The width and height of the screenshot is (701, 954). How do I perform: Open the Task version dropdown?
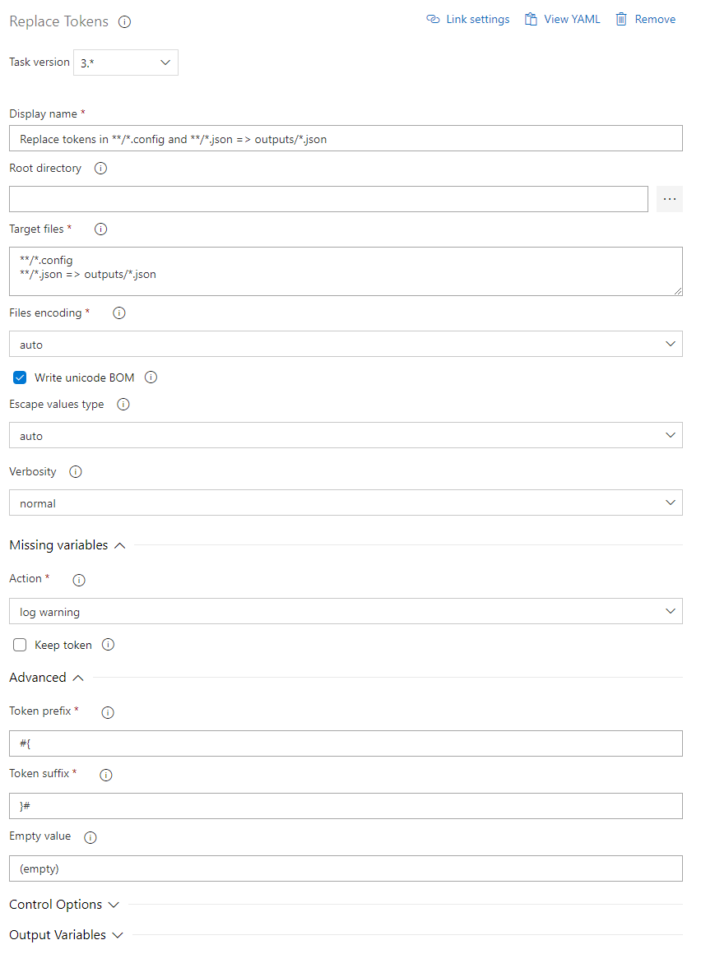click(126, 63)
